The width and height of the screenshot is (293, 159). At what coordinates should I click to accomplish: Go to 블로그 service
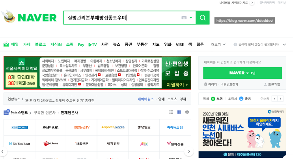coord(40,44)
